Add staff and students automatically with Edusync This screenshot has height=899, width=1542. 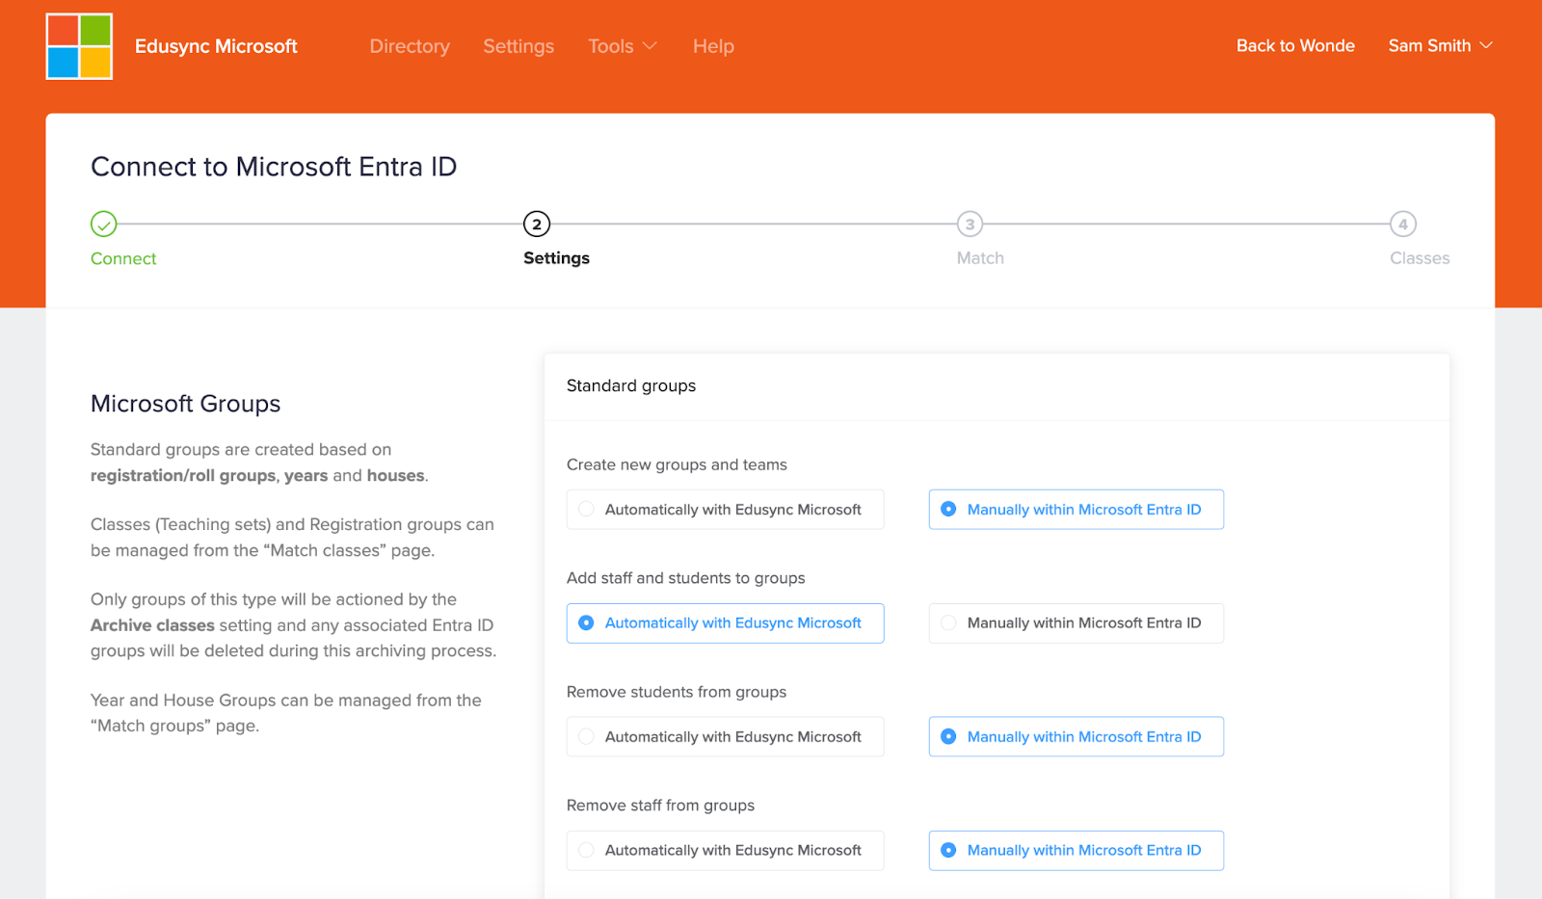pos(725,623)
